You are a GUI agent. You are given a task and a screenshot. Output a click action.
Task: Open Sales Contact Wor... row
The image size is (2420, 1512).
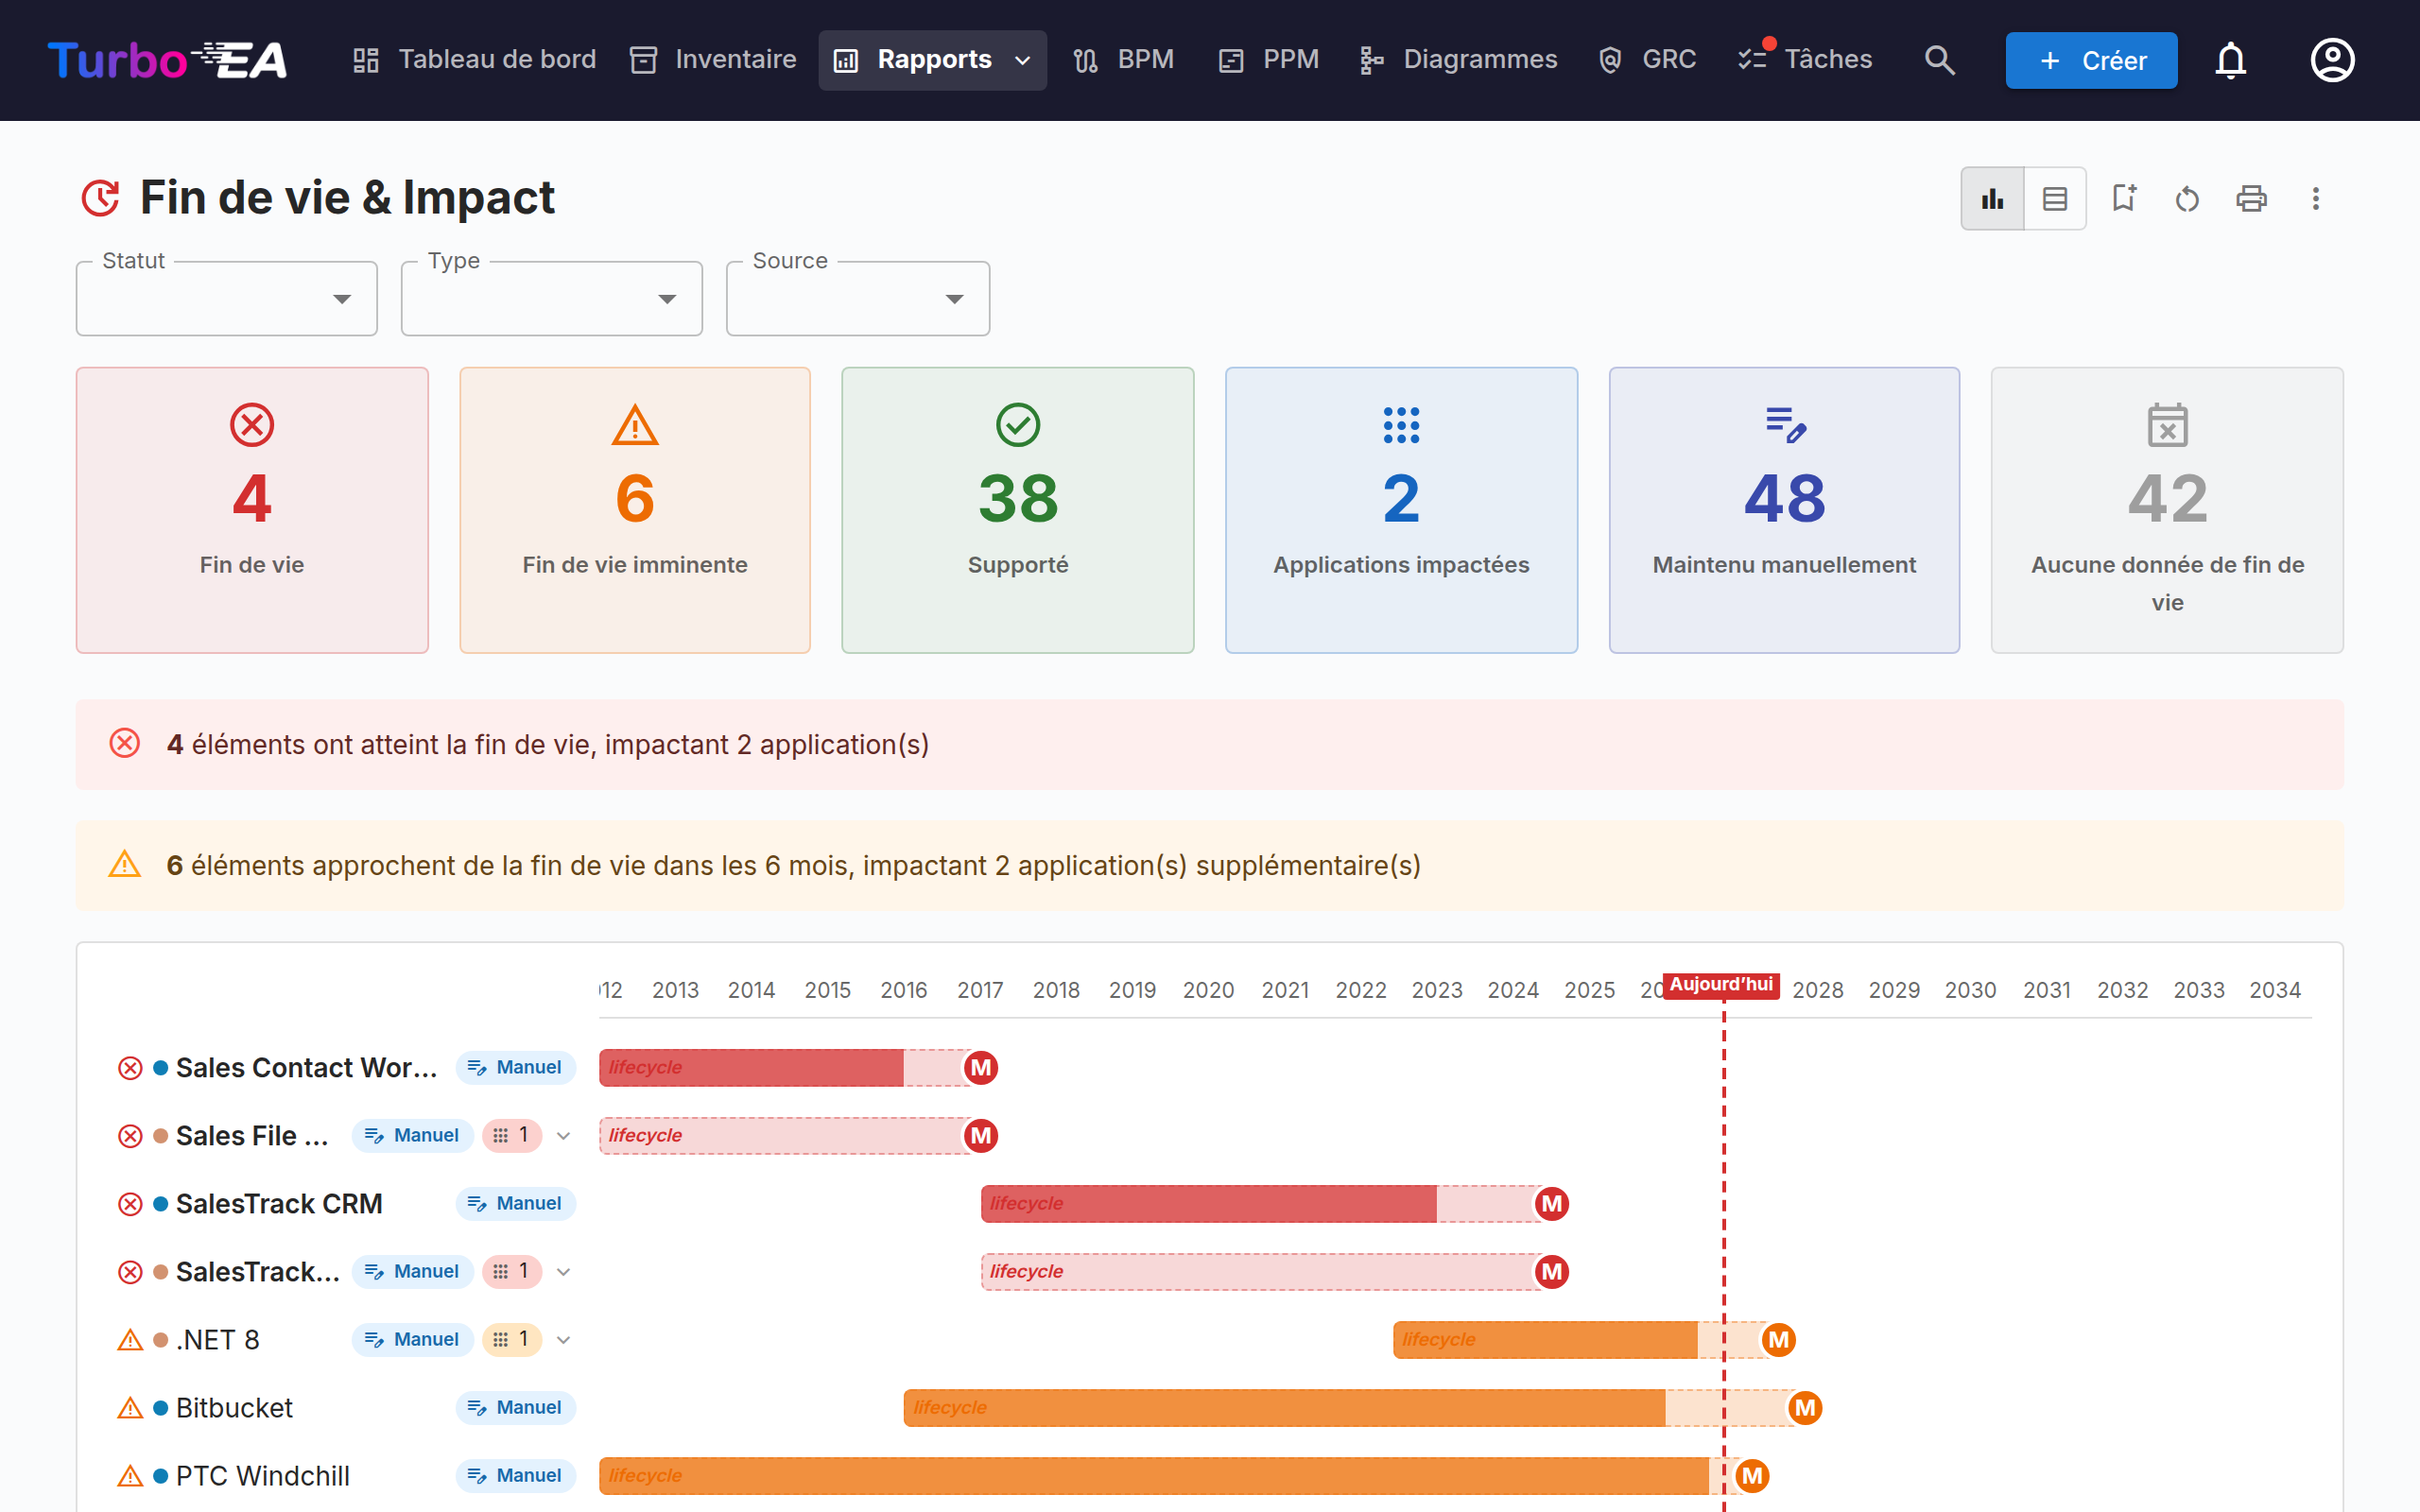point(306,1068)
